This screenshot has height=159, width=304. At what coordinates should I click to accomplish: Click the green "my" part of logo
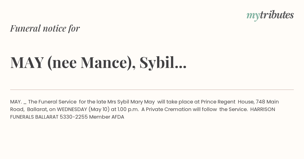pyautogui.click(x=253, y=16)
